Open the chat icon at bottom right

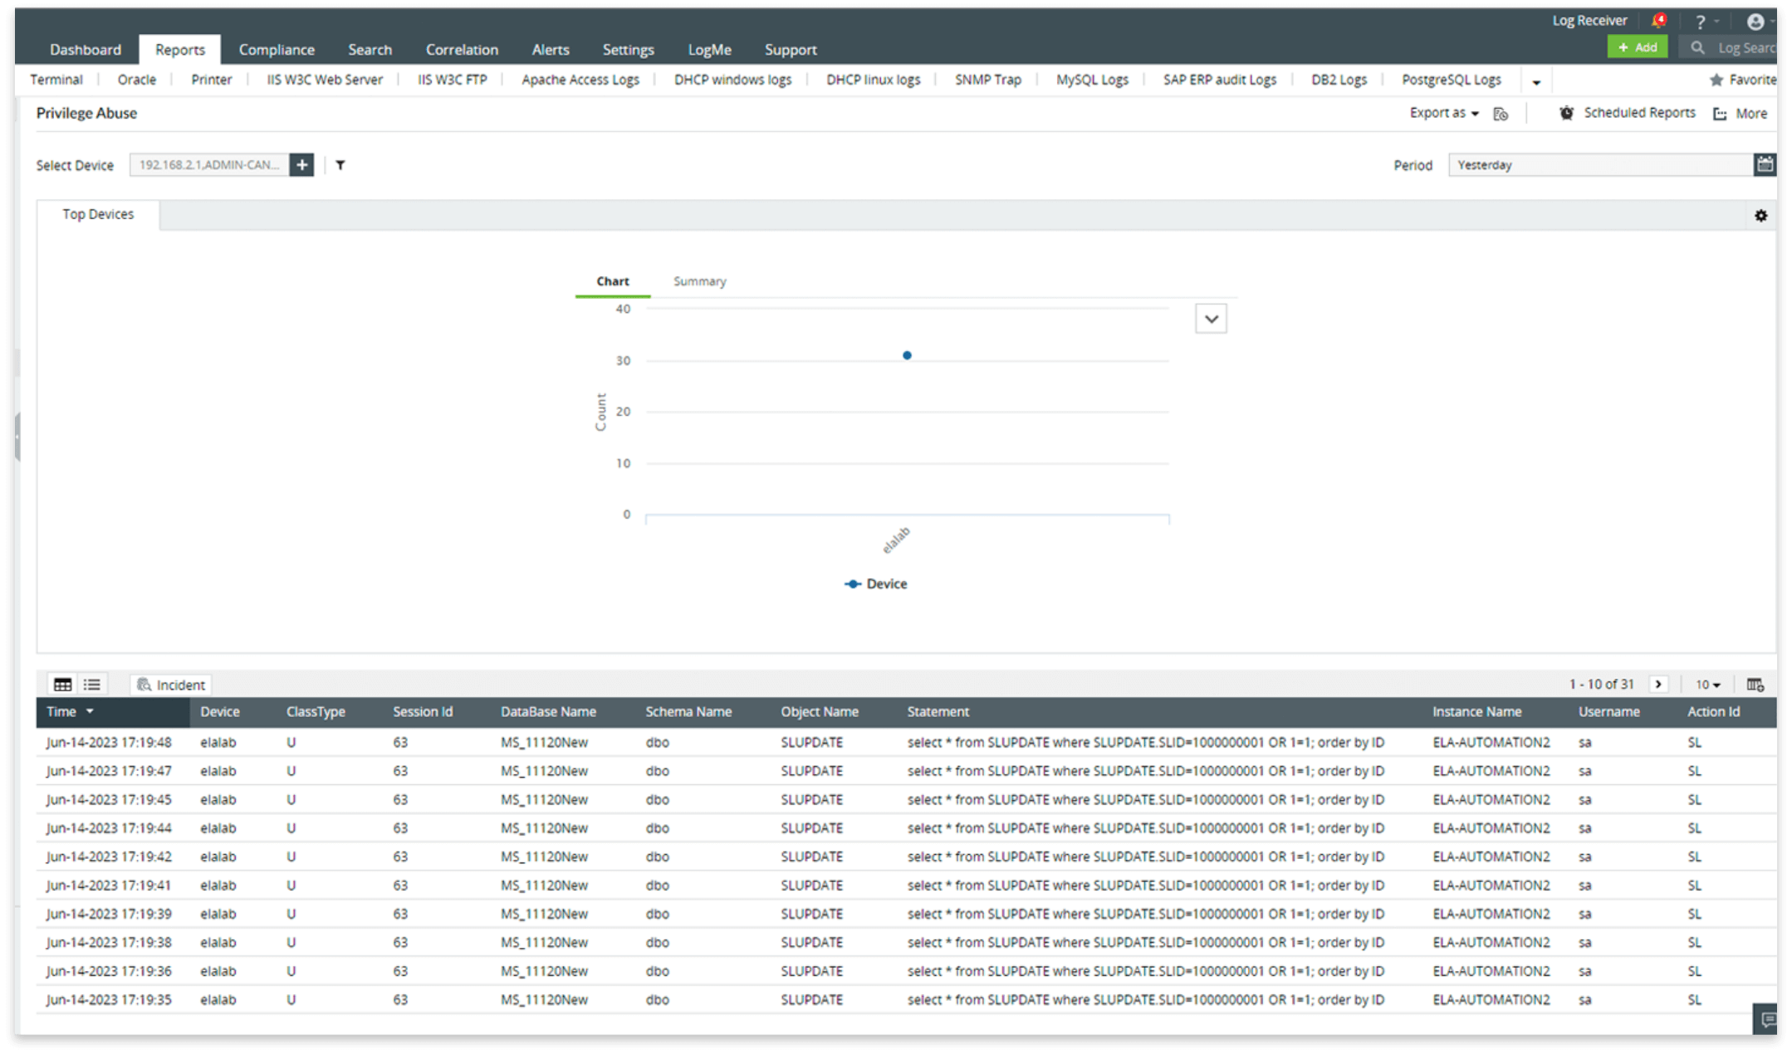(x=1768, y=1018)
